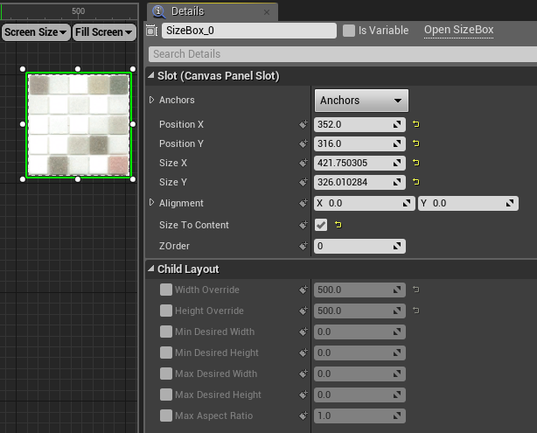Click the Search Details field
The image size is (537, 433).
pos(343,54)
